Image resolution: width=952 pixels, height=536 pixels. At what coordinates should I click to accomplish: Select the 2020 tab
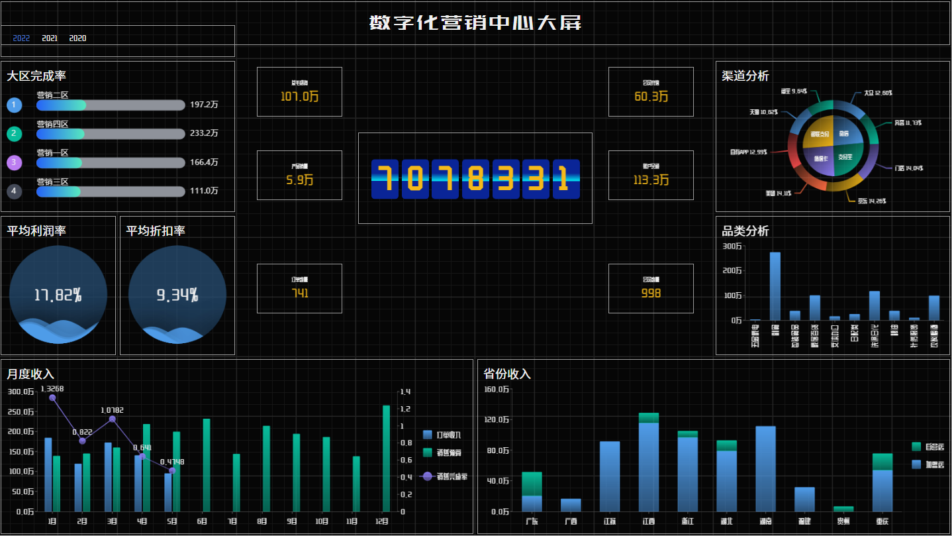[x=78, y=38]
